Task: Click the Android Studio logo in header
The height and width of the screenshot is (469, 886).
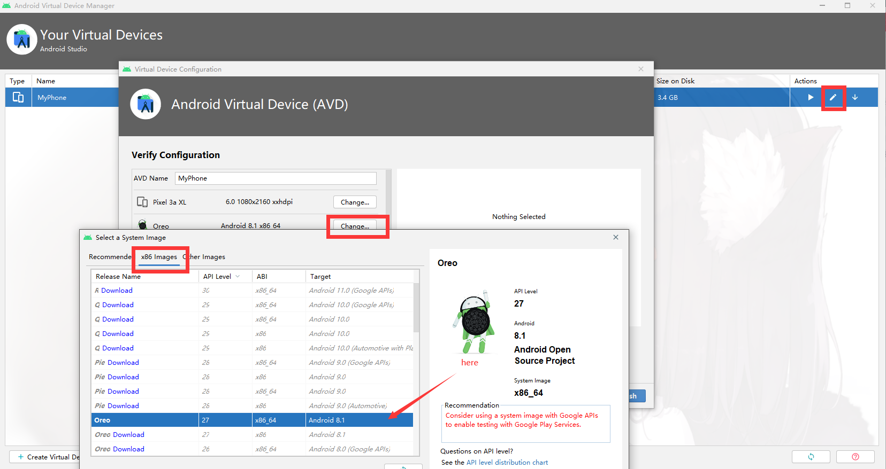Action: tap(22, 39)
